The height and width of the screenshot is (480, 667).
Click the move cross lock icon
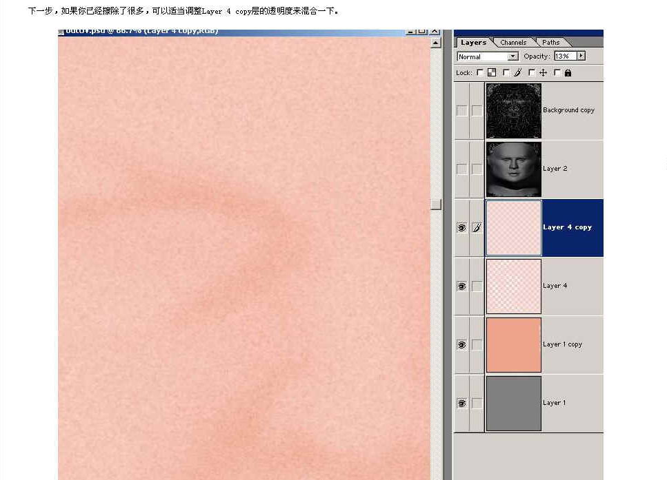(x=544, y=72)
